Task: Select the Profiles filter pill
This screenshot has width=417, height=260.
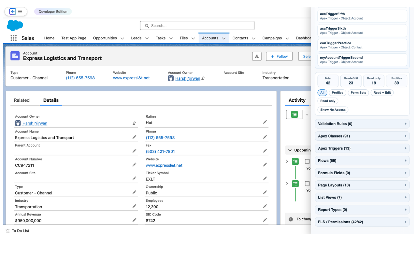Action: pos(338,93)
